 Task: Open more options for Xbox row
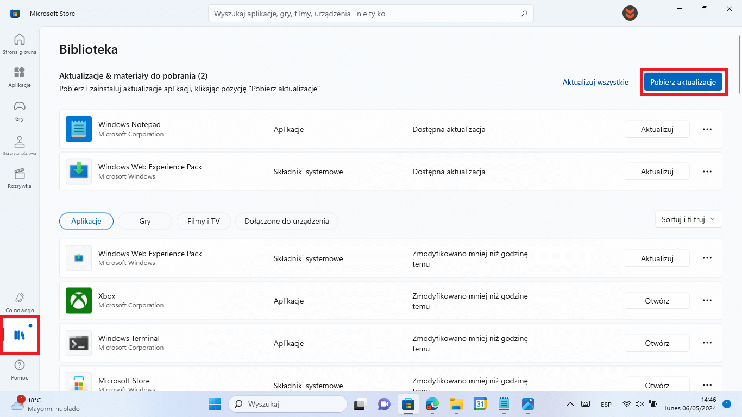point(707,300)
